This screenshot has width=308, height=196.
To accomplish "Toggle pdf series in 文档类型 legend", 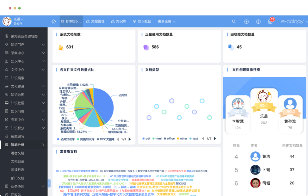I will pyautogui.click(x=146, y=139).
